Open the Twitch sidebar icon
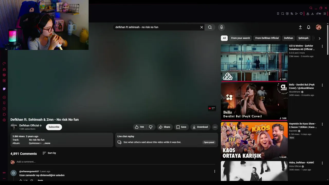The width and height of the screenshot is (329, 185). point(4,89)
